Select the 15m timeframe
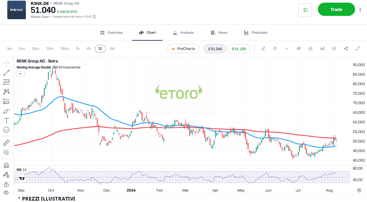The width and height of the screenshot is (367, 202). (x=50, y=49)
